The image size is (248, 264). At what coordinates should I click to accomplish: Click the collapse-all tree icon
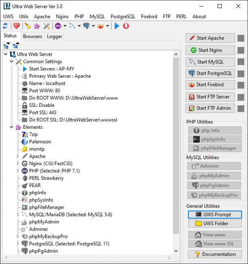[x=16, y=45]
